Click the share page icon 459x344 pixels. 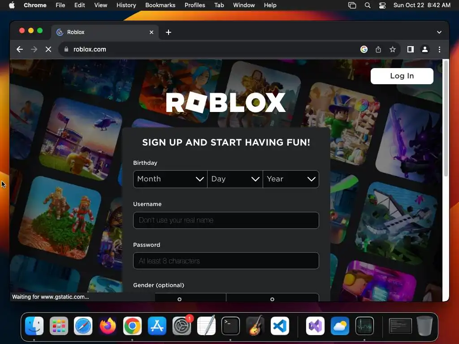pos(378,49)
